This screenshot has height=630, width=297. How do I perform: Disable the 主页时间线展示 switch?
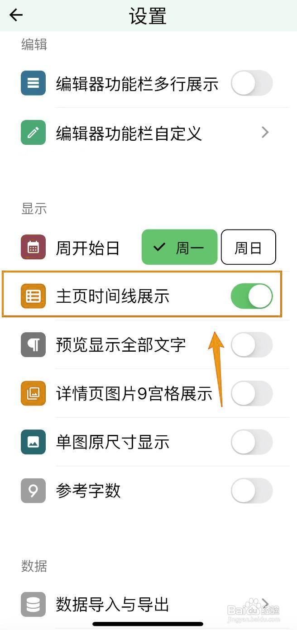point(252,295)
